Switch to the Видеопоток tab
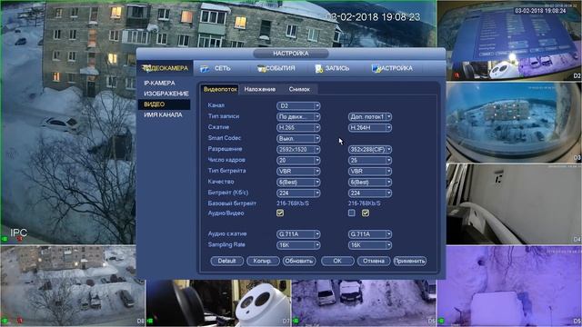The width and height of the screenshot is (582, 327). 220,89
